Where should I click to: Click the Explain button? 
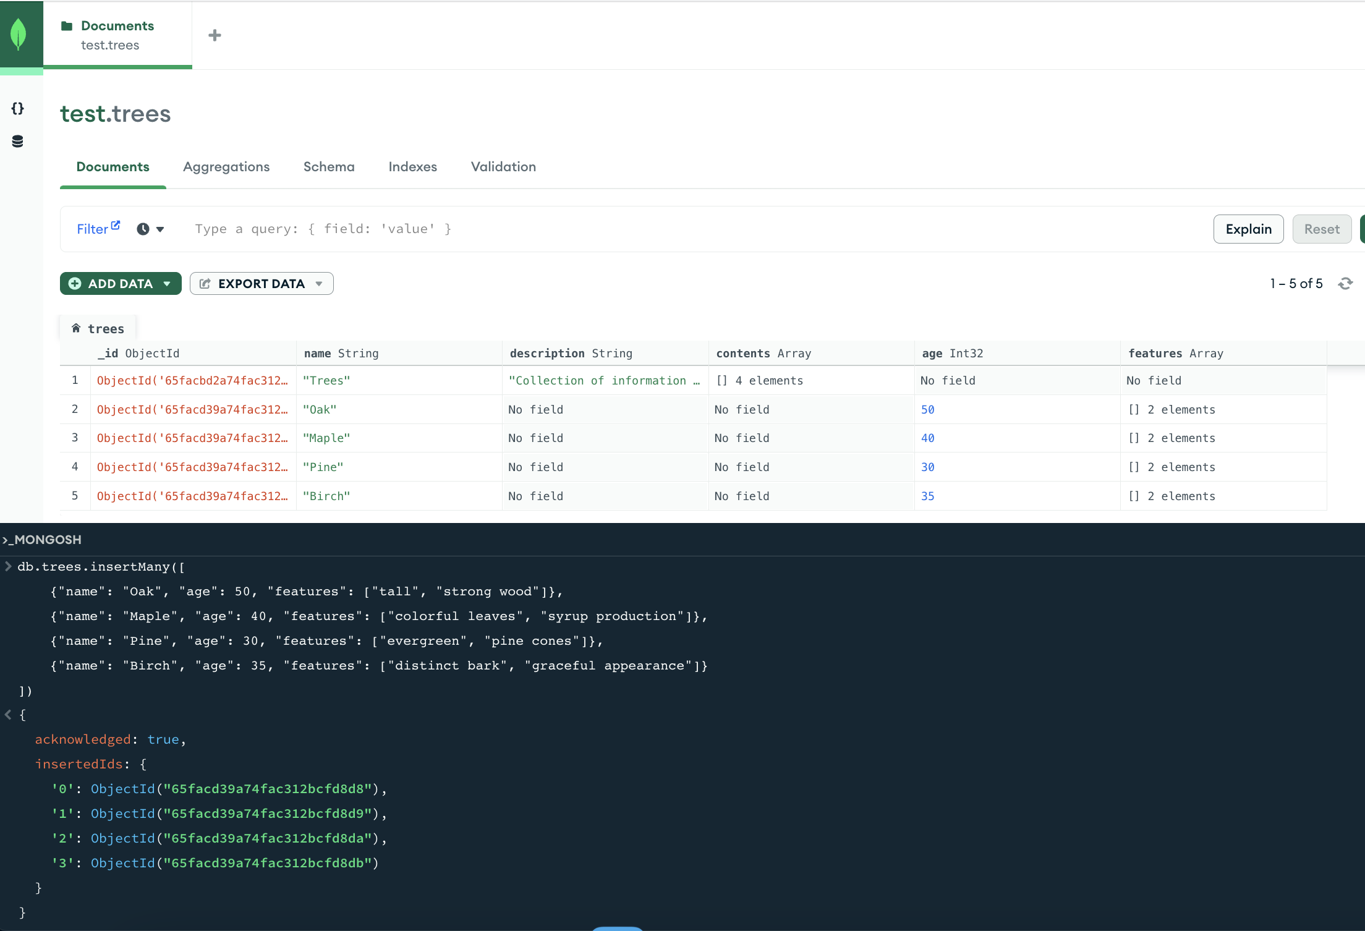pos(1248,229)
